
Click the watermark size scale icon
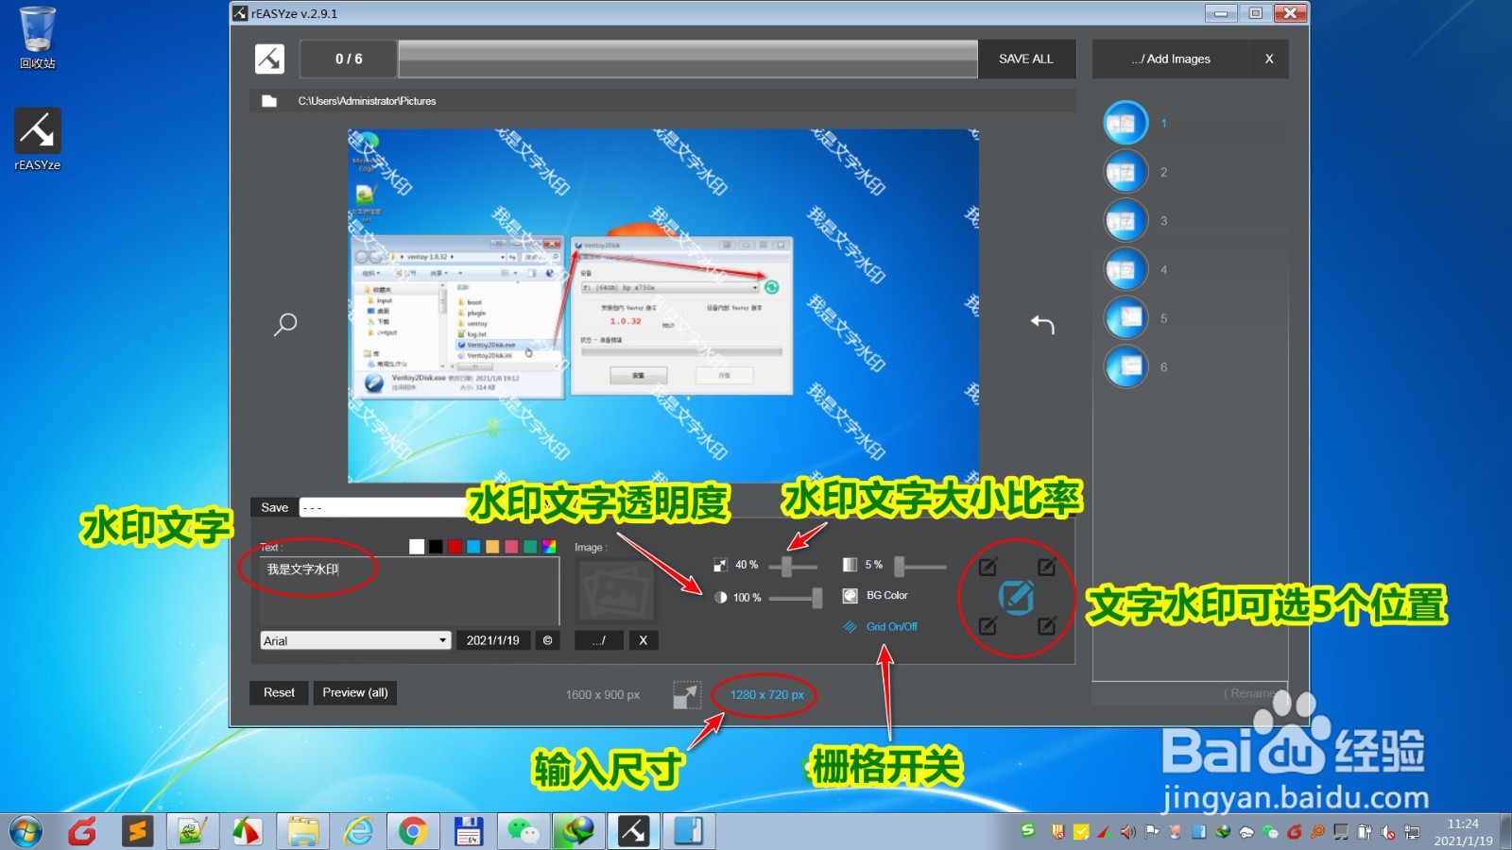tap(720, 565)
